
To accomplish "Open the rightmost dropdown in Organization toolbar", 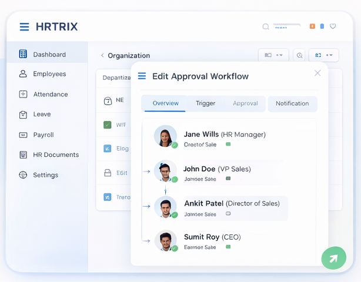I will [x=324, y=55].
